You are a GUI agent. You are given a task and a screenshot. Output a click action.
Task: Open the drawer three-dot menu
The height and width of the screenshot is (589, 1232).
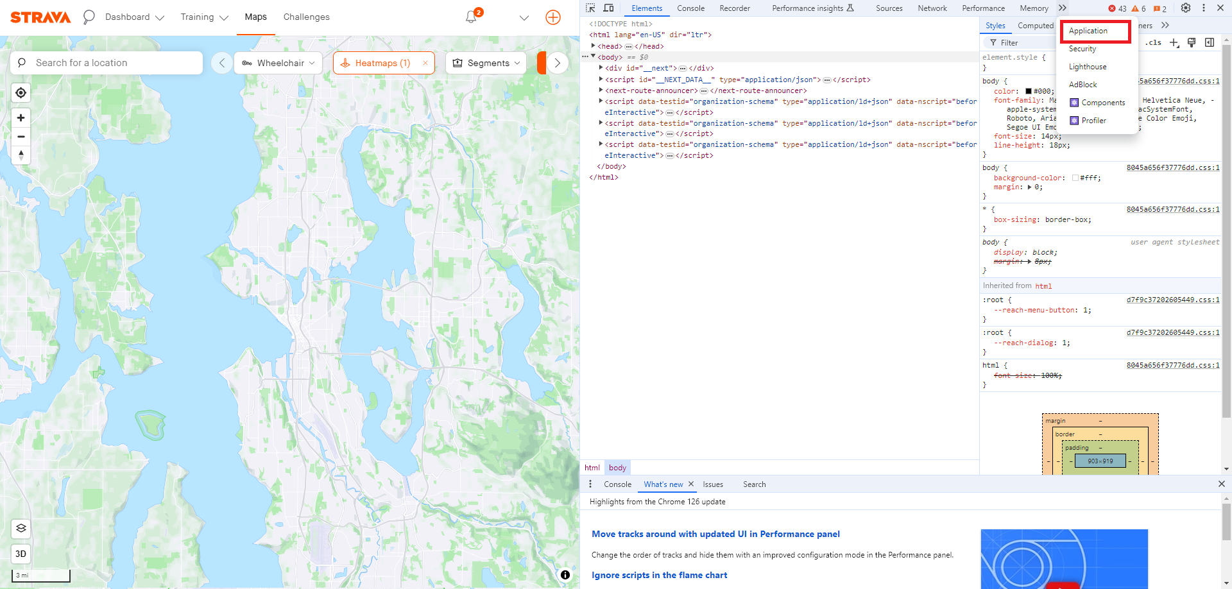tap(590, 484)
